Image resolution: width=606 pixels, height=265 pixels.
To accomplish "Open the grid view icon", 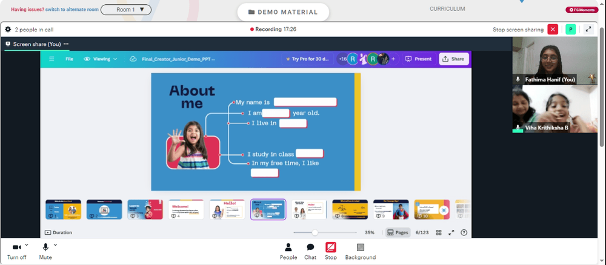I will tap(439, 232).
